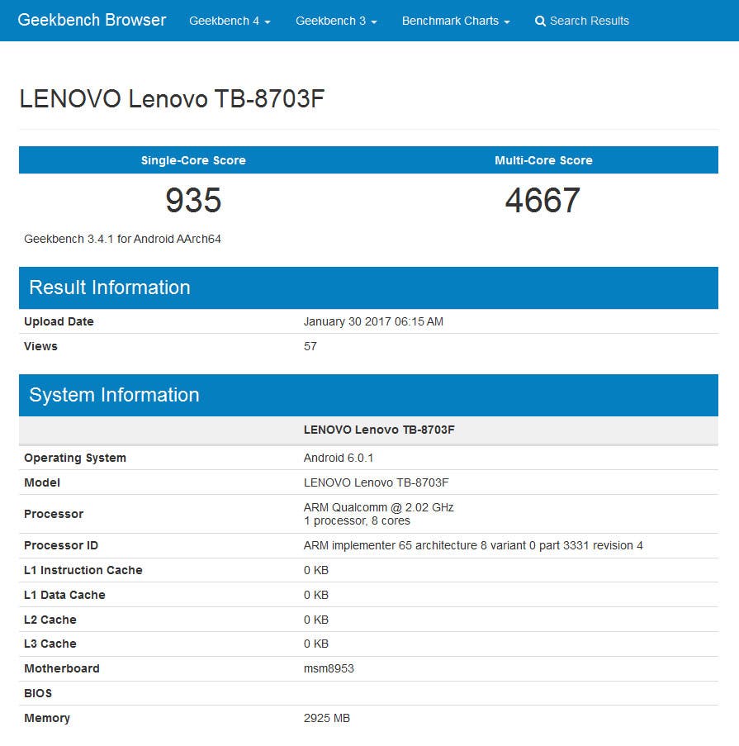Expand the Geekbench 4 dropdown menu
Screen dimensions: 739x746
pyautogui.click(x=230, y=21)
